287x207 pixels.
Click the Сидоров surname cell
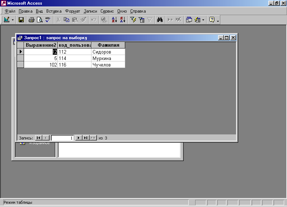tap(108, 52)
